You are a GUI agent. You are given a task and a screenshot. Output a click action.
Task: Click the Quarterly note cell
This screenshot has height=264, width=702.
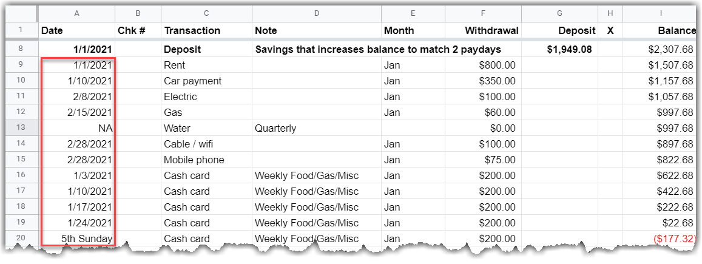click(x=316, y=128)
